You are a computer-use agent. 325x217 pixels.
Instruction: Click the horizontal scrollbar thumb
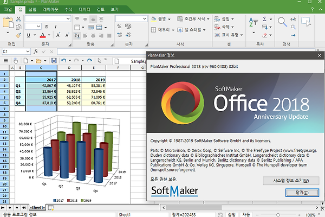point(193,207)
